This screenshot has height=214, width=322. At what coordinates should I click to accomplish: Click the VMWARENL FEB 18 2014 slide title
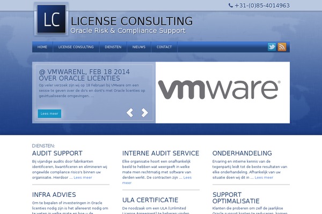point(84,75)
